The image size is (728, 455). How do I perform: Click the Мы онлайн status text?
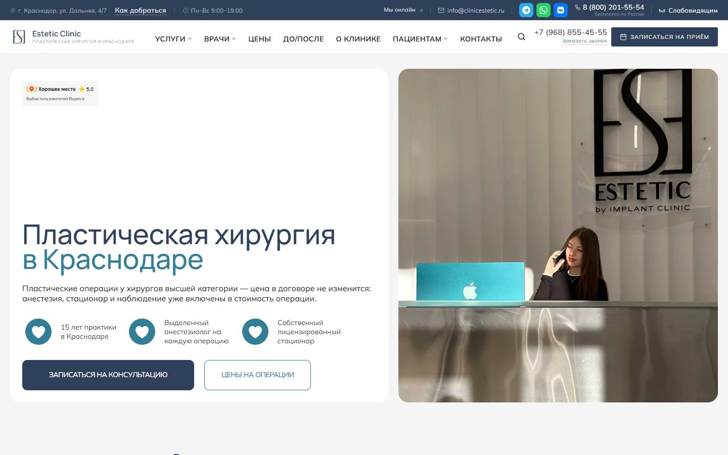[399, 10]
